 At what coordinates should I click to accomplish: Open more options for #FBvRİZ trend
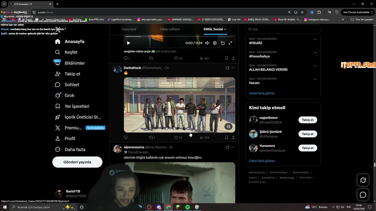[315, 39]
